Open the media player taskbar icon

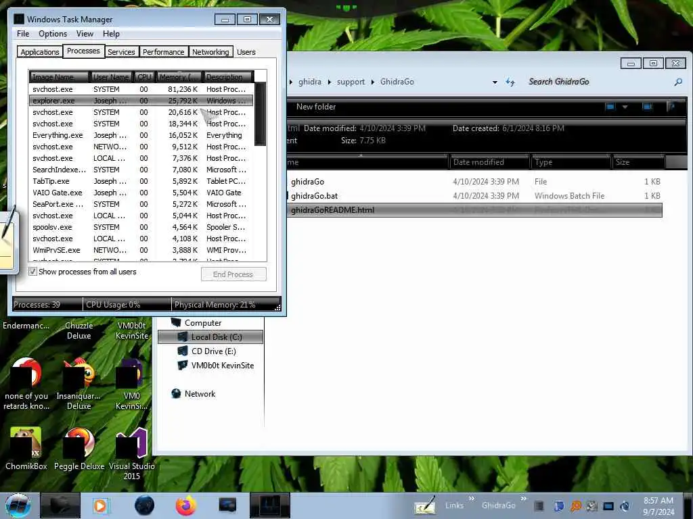pos(101,505)
